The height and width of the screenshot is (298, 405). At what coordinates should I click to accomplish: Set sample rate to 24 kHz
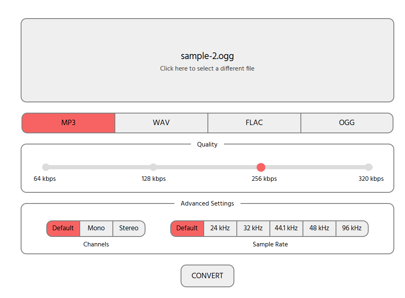click(220, 228)
